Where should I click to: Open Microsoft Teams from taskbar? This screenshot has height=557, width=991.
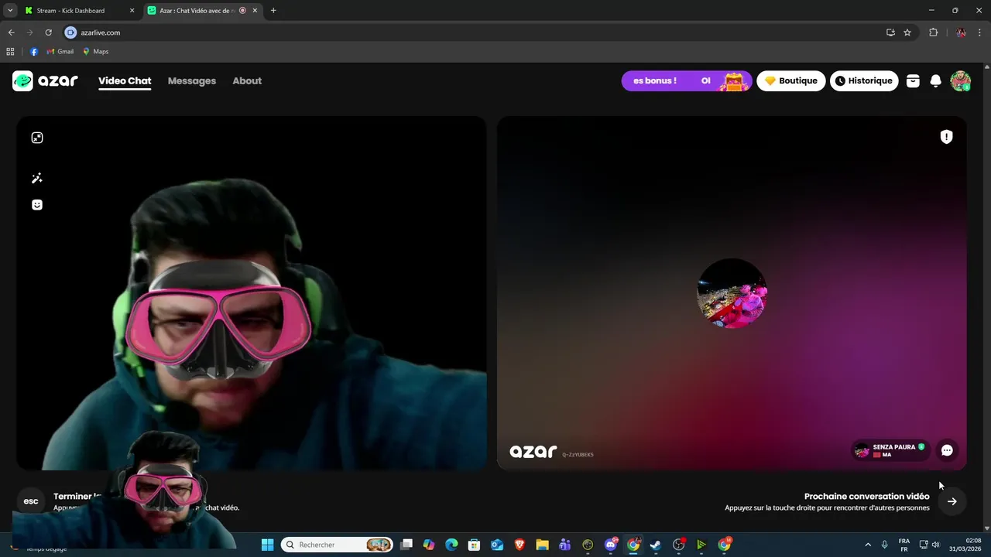tap(565, 545)
